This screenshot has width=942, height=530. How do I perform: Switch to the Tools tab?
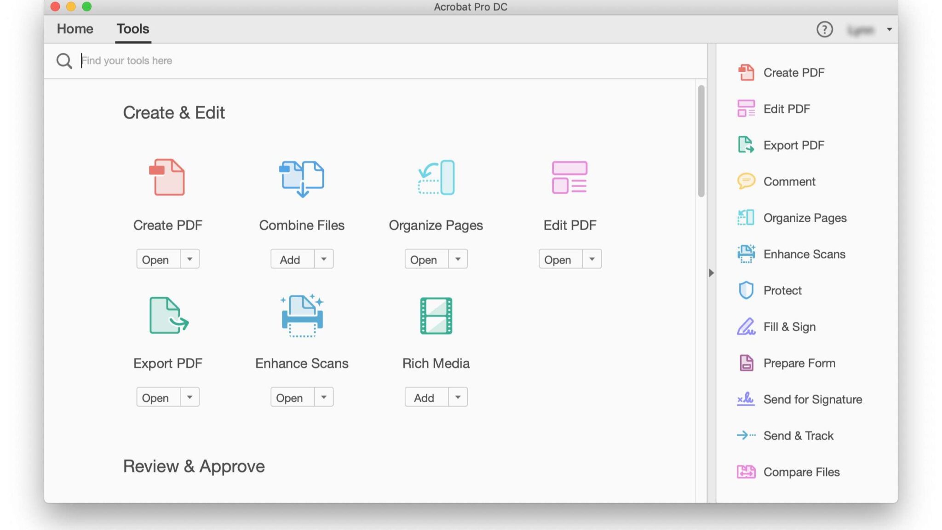132,29
